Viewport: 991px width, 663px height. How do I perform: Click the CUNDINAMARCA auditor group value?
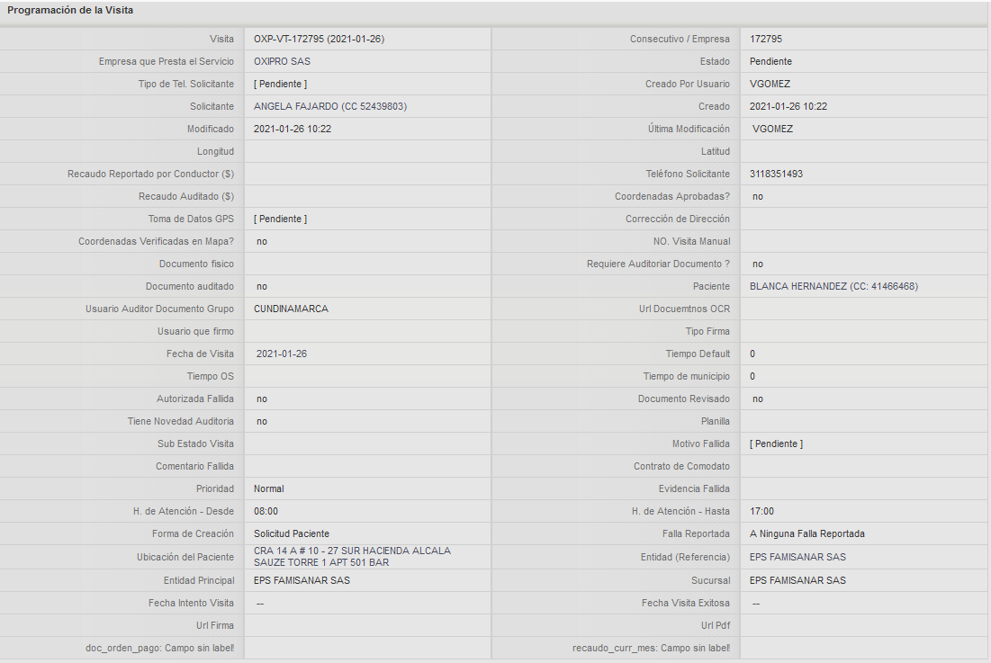coord(291,309)
